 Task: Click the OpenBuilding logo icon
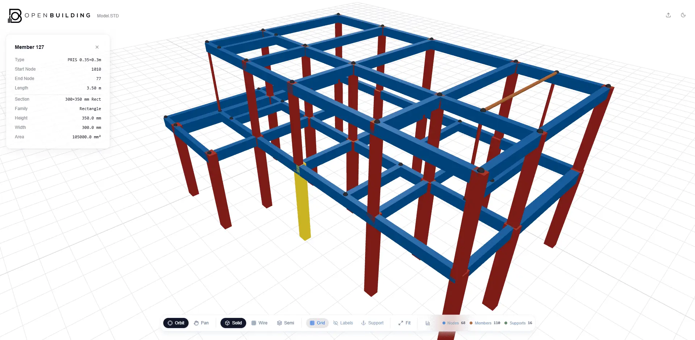(15, 16)
